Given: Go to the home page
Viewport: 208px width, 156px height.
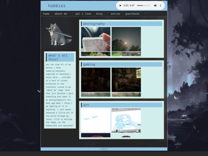Looking at the screenshot, I should 46,13.
